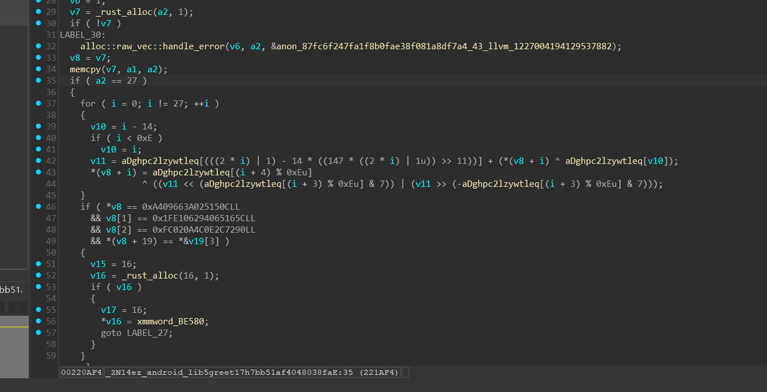
Task: Click the blue dot on line 42
Action: click(x=39, y=161)
